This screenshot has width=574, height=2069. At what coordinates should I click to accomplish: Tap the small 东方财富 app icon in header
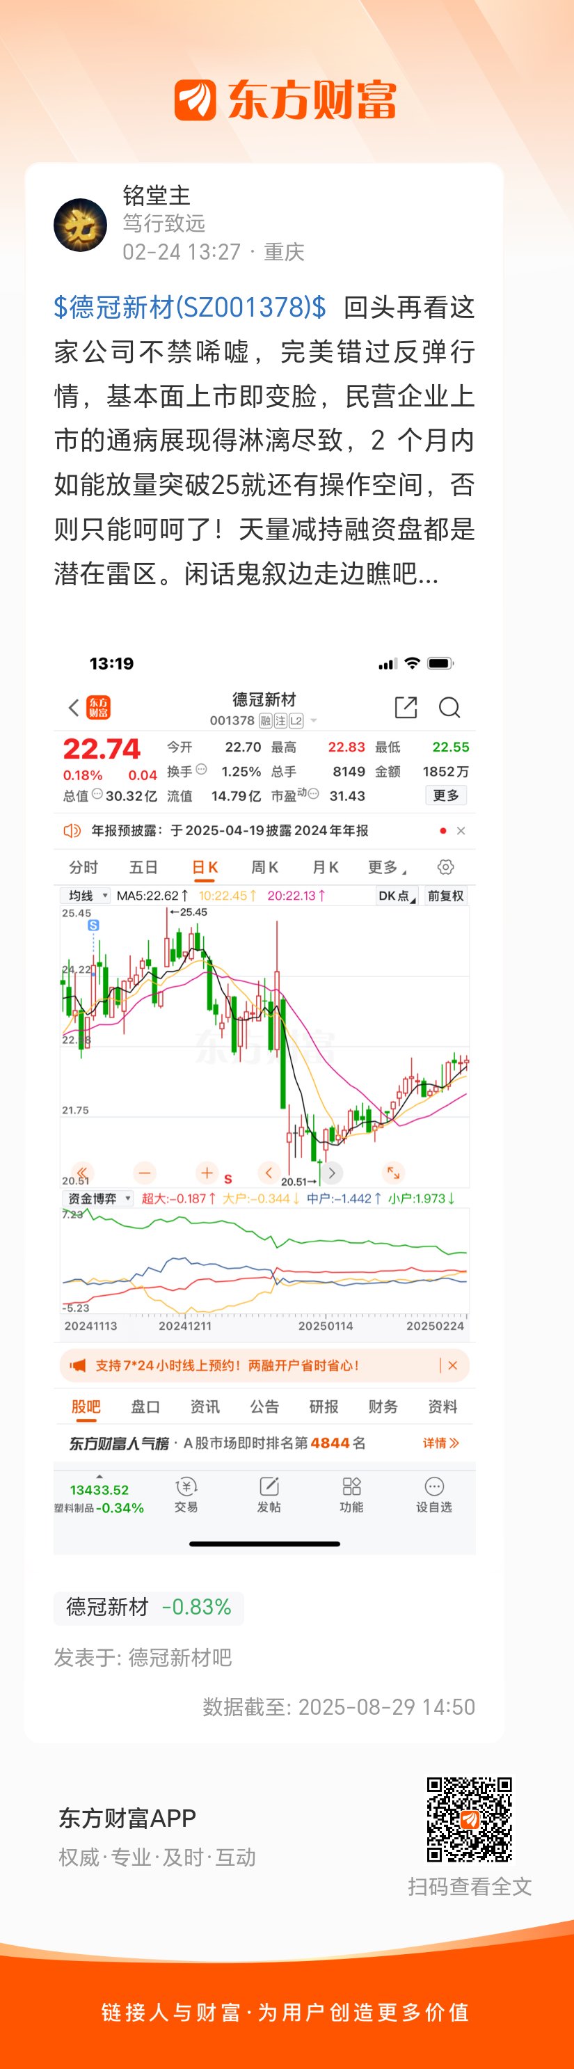coord(98,708)
